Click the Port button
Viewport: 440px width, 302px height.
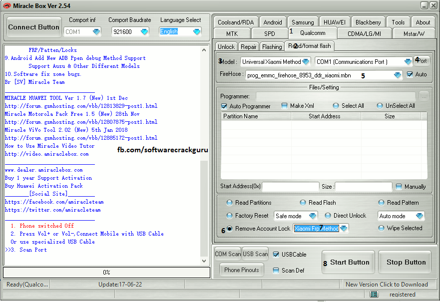422,61
